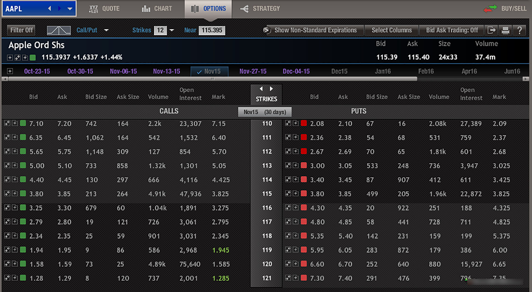The width and height of the screenshot is (532, 292).
Task: Open the QUOTE tab
Action: click(104, 9)
